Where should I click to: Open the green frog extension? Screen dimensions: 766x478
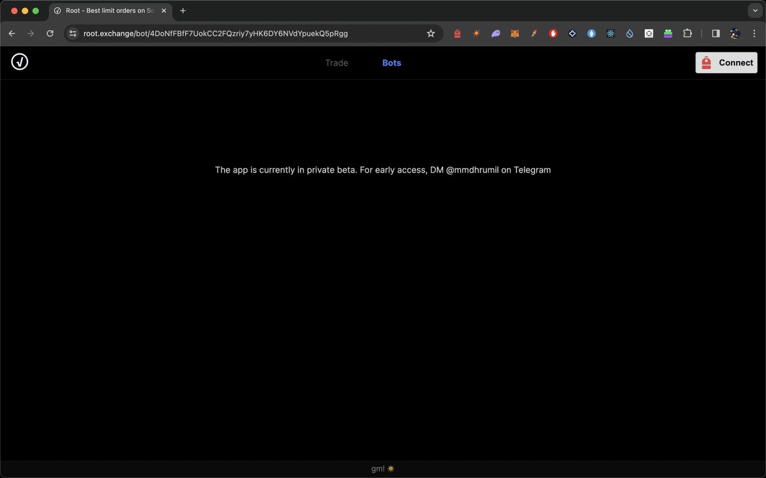click(668, 34)
